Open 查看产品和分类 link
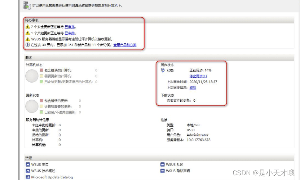The image size is (300, 180). 125,45
